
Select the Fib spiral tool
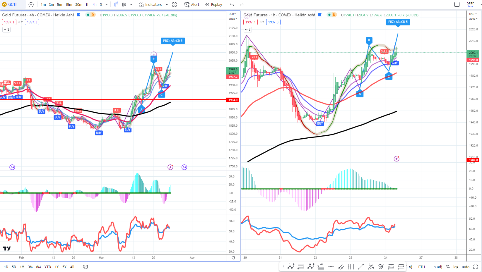[x=381, y=266]
